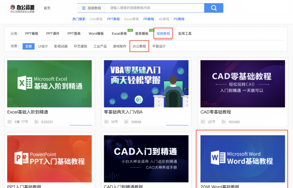
Task: Click hot search term PS教程
Action: (x=179, y=19)
